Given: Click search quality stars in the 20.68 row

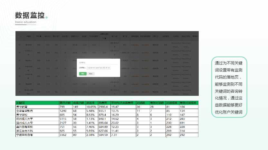Looking at the screenshot, I should click(135, 53).
